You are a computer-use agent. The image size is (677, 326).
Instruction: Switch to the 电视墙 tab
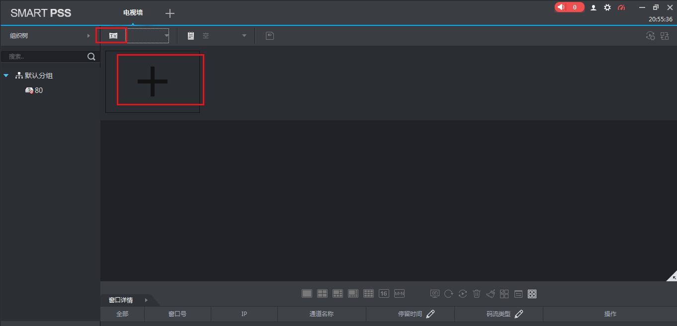click(x=133, y=12)
